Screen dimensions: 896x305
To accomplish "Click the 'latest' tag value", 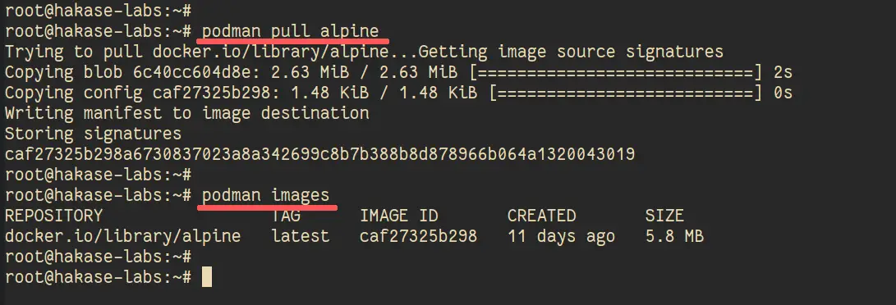I will [x=301, y=236].
